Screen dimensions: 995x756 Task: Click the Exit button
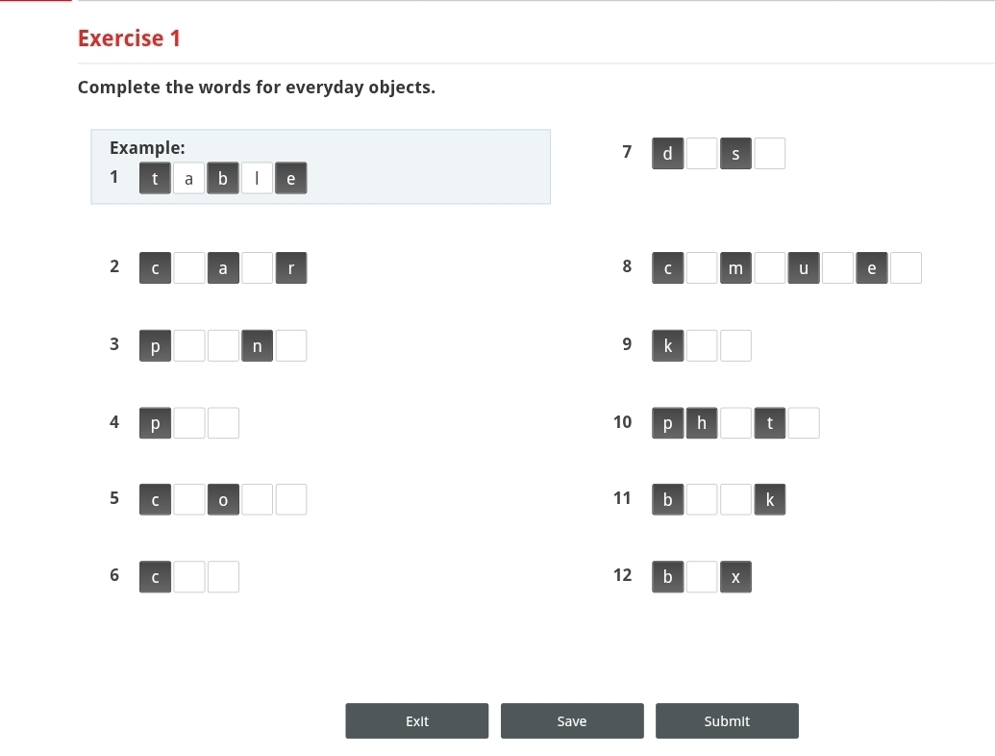pos(417,720)
